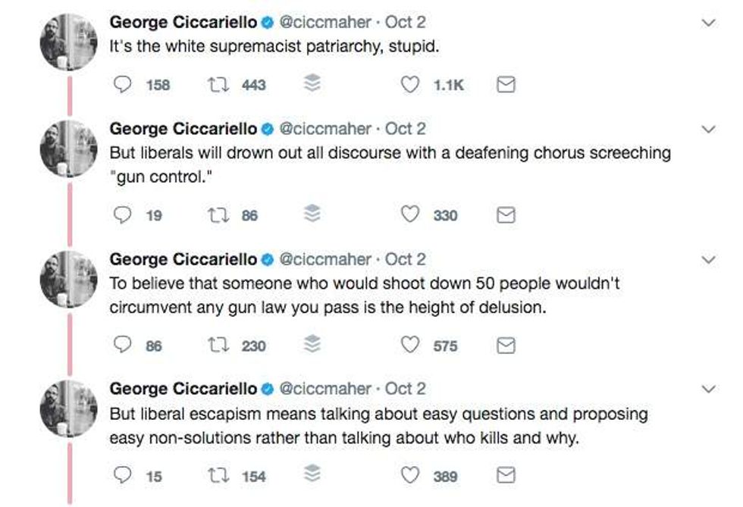Like the tweet with 1.1K likes
This screenshot has height=507, width=743.
coord(410,85)
